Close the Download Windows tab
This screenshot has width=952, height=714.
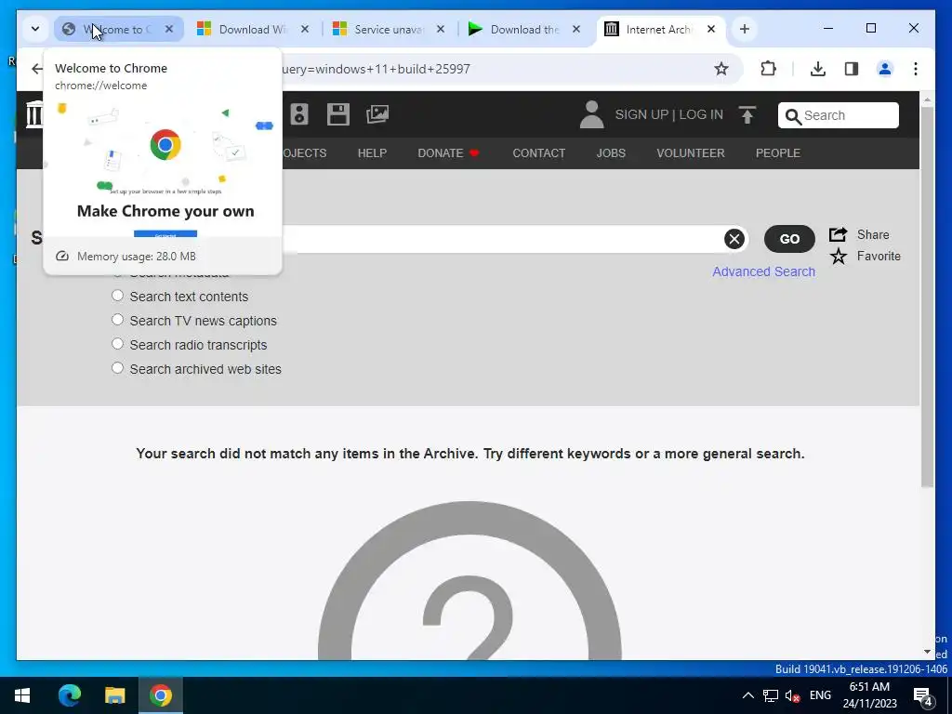click(x=305, y=29)
